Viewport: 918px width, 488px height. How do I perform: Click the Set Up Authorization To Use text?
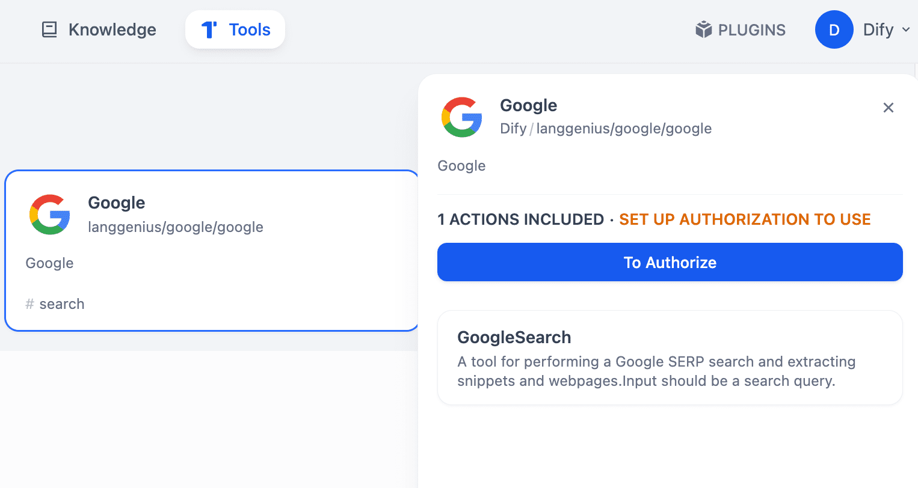click(745, 219)
